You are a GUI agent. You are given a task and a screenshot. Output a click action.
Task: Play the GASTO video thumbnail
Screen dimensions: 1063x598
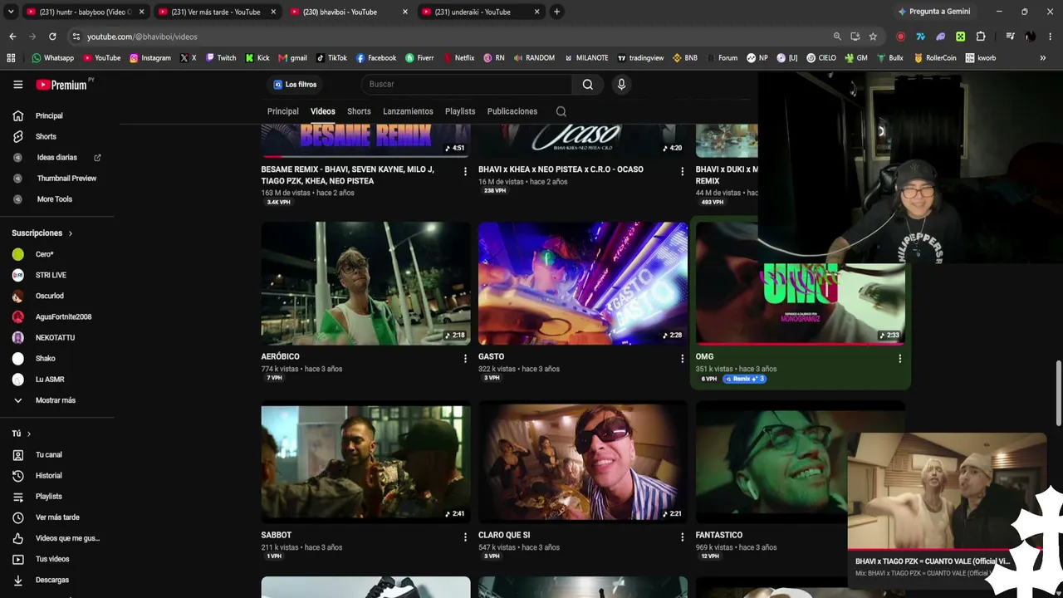(x=583, y=283)
